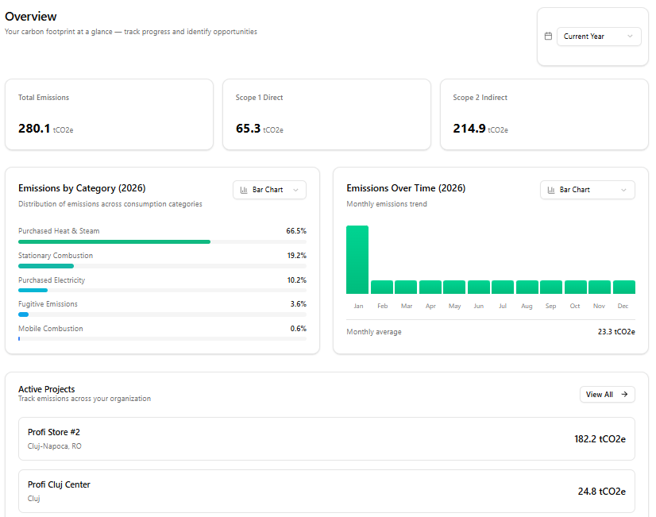Click the Emissions Over Time (2026) title
Screen dimensions: 656x517
406,188
